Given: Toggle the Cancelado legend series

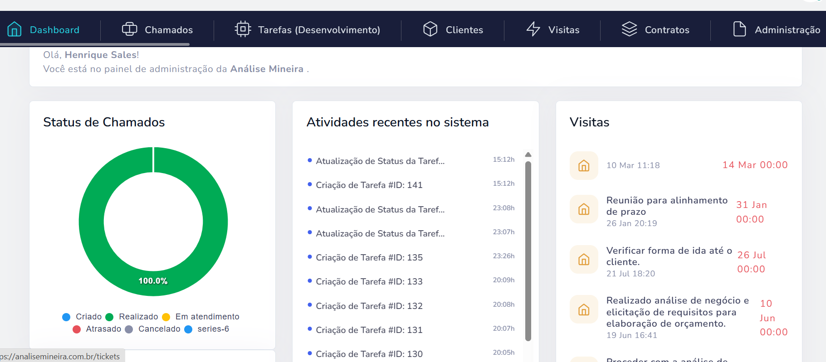Looking at the screenshot, I should click(x=152, y=329).
